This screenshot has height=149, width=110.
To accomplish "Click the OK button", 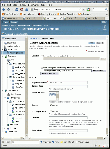I will [x=91, y=43].
